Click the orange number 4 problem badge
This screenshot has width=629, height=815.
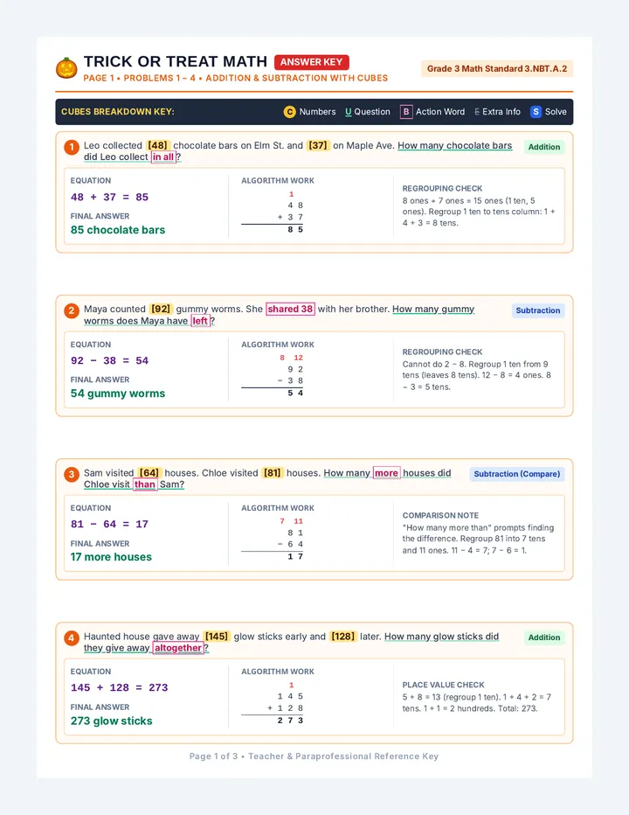point(72,637)
